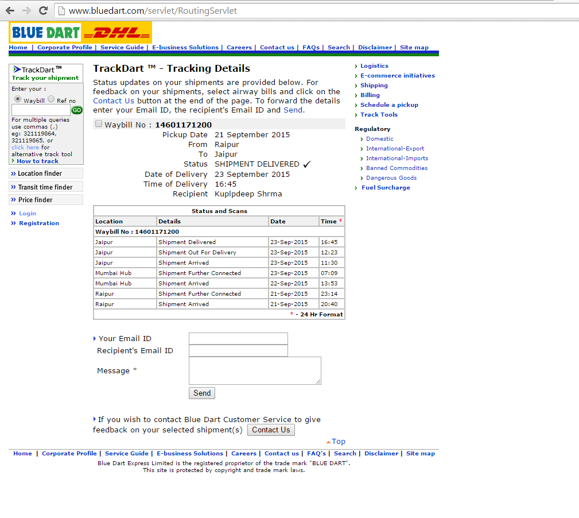Click the Login link
Image resolution: width=579 pixels, height=518 pixels.
(28, 214)
